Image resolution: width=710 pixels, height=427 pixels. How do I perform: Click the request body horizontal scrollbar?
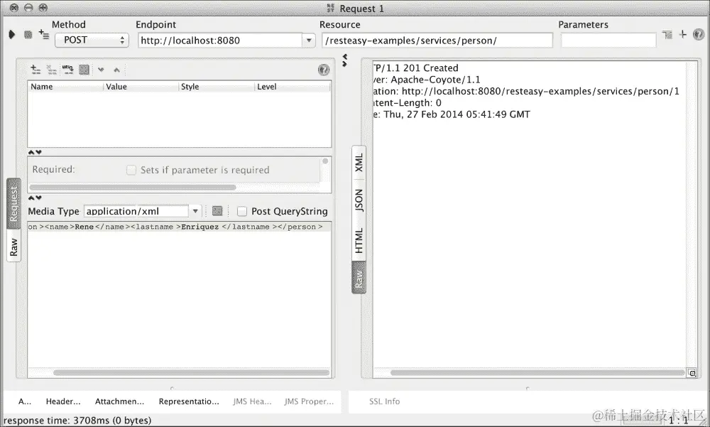coord(191,372)
